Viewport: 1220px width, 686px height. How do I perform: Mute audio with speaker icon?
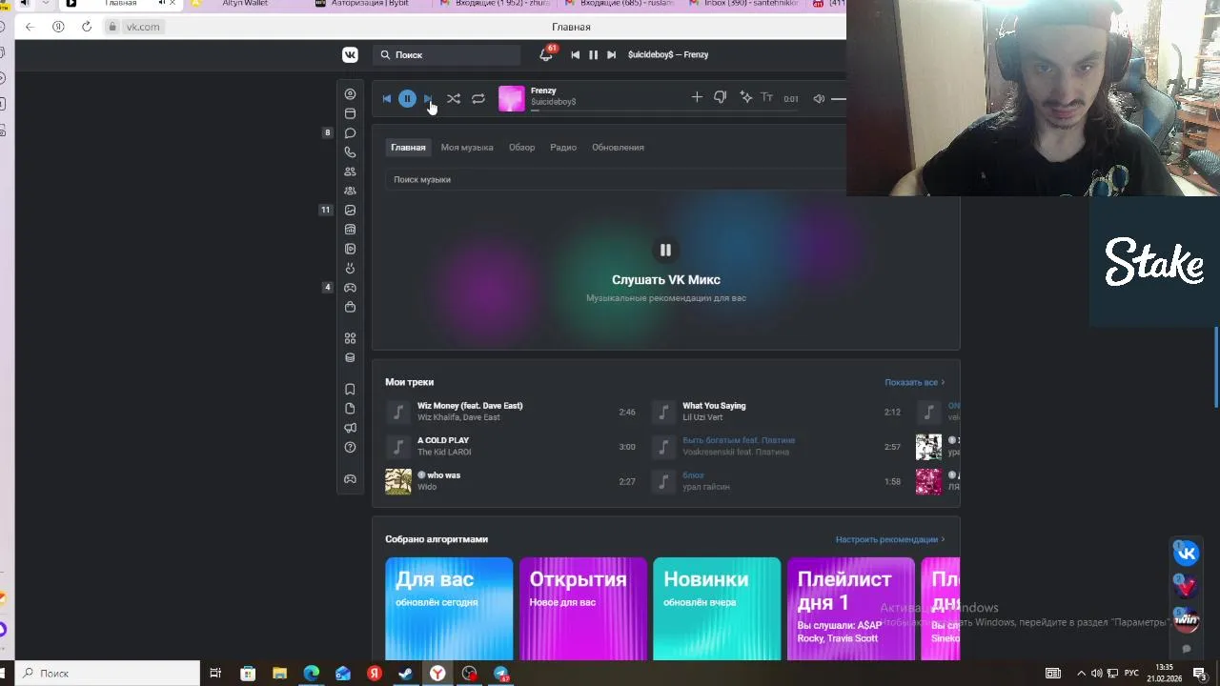coord(819,98)
